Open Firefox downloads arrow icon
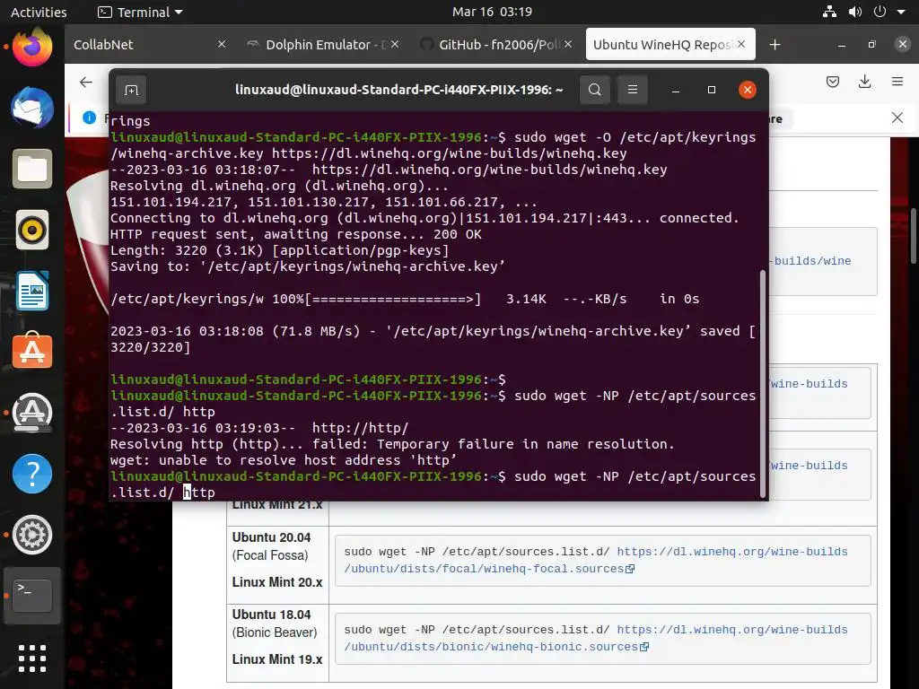Screen dimensions: 919x689 coord(864,82)
